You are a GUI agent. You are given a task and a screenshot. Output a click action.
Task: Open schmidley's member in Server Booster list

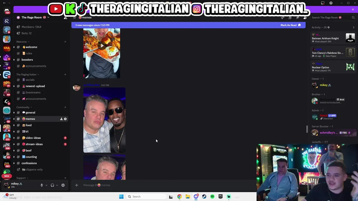tap(333, 133)
